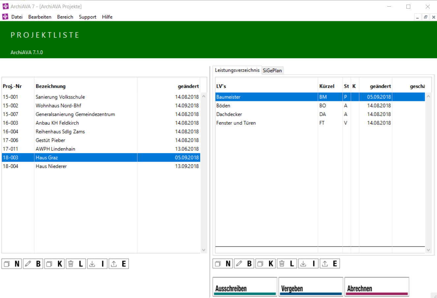Click the Vergeben button
Viewport: 437px width, 298px height.
tap(311, 287)
